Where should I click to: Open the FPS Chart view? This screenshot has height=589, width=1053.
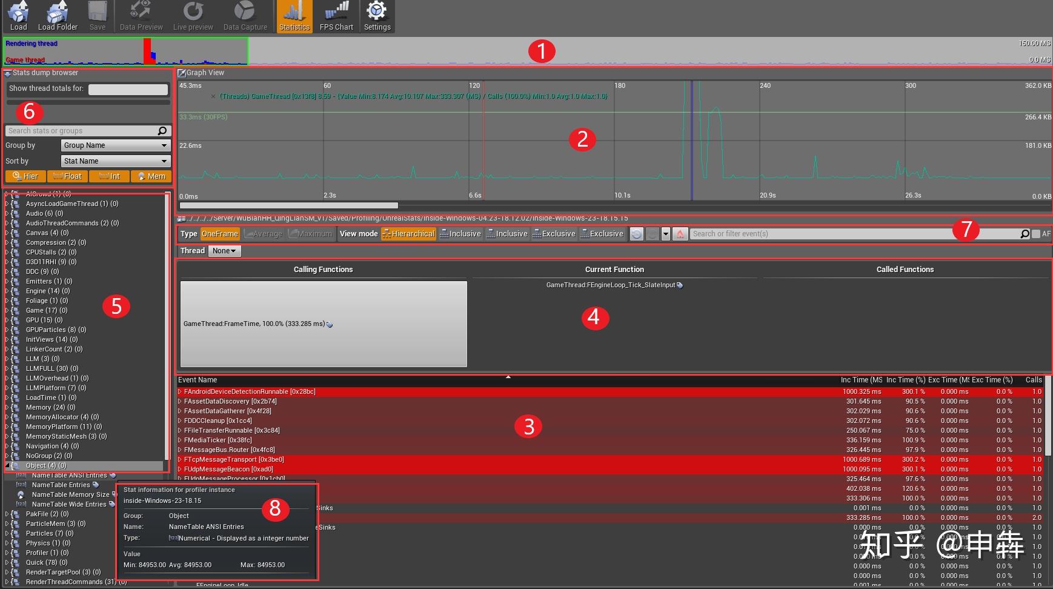tap(336, 15)
